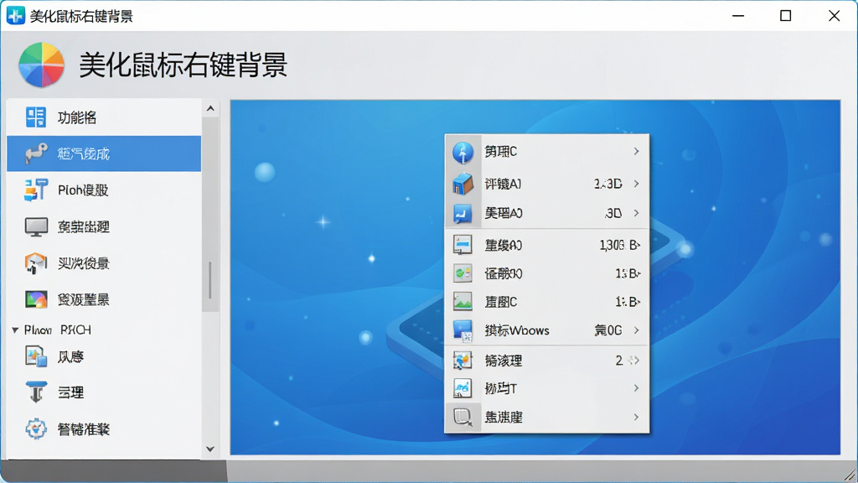
Task: Click the paint roller icon beside Pioh
Action: tap(36, 190)
